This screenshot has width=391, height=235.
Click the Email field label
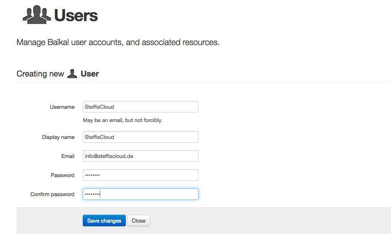(67, 156)
